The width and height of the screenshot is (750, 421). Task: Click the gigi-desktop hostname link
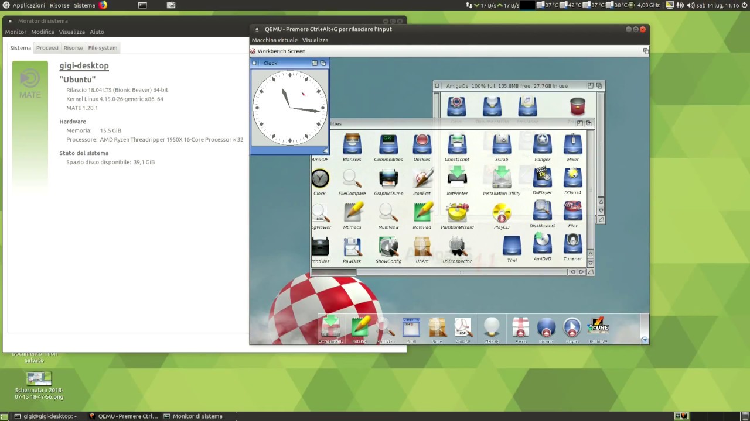click(84, 65)
